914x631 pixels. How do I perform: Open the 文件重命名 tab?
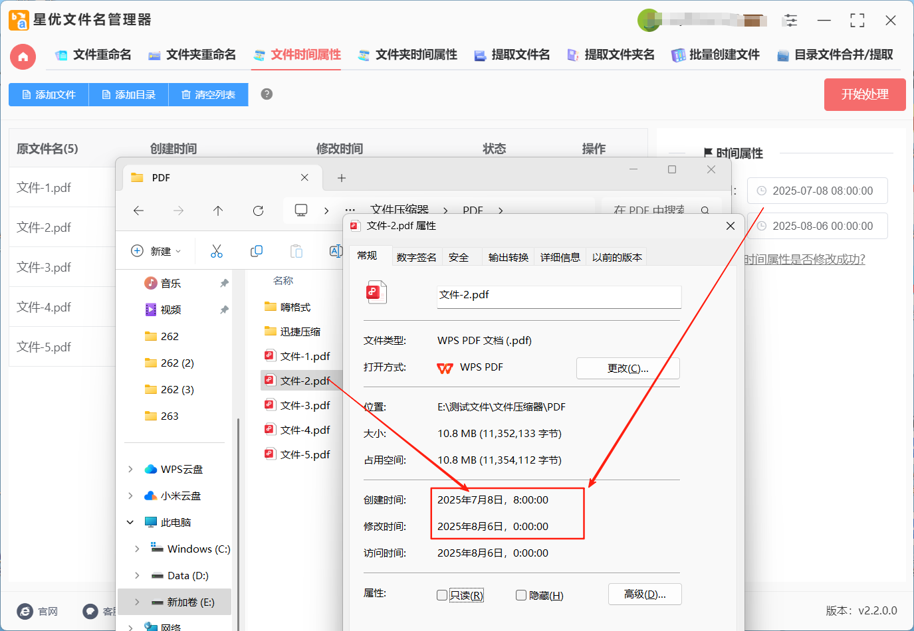pyautogui.click(x=93, y=55)
